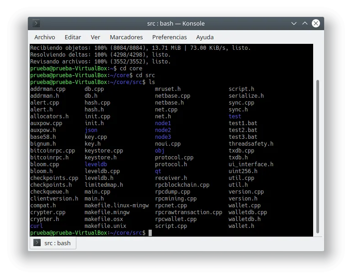Click the test directory name

pos(235,116)
